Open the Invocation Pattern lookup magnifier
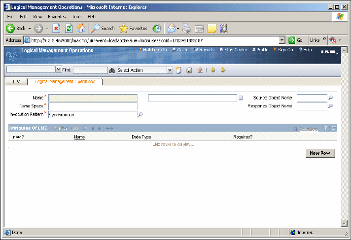351x240 pixels. pos(140,114)
